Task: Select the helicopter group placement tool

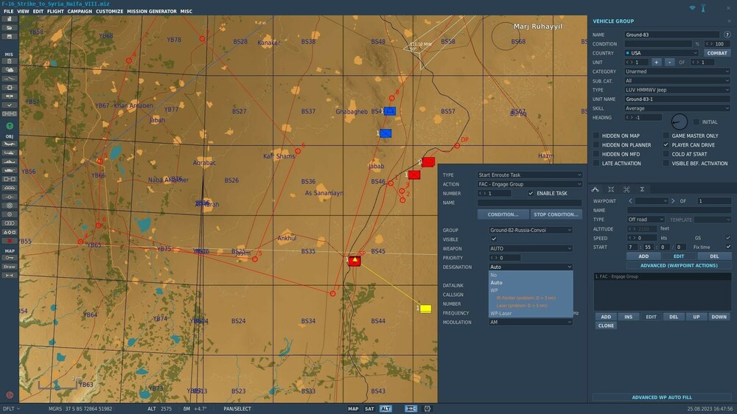Action: click(9, 152)
